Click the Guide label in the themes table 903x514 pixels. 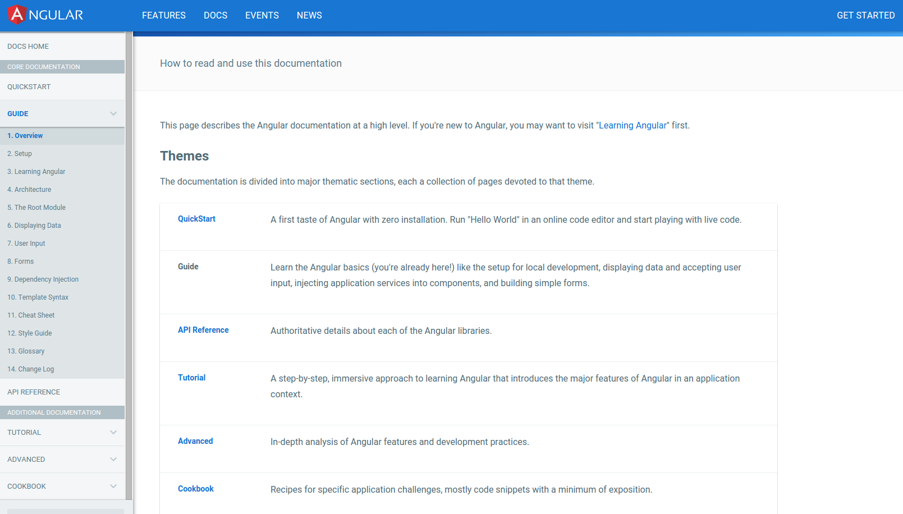coord(188,267)
